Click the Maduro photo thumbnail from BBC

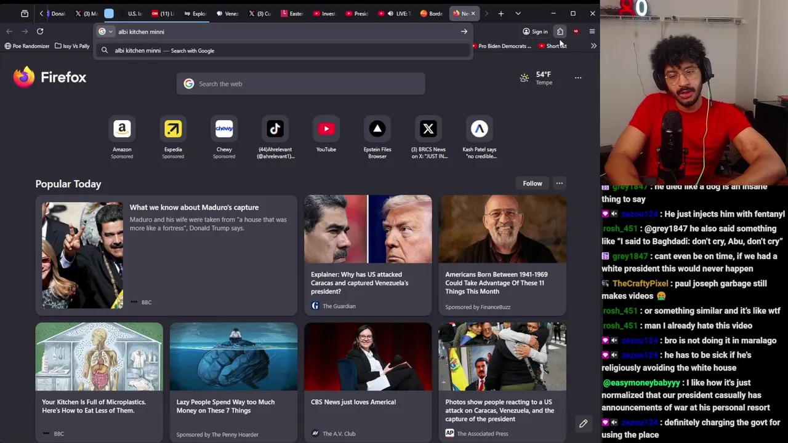(x=82, y=255)
